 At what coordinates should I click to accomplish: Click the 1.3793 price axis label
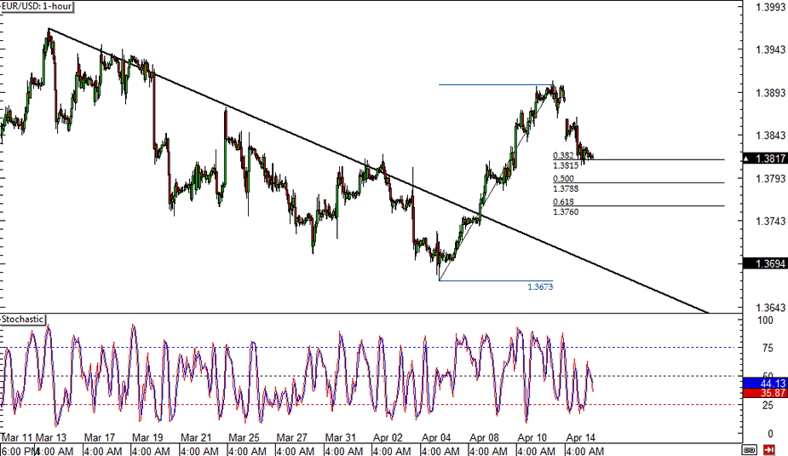coord(770,178)
